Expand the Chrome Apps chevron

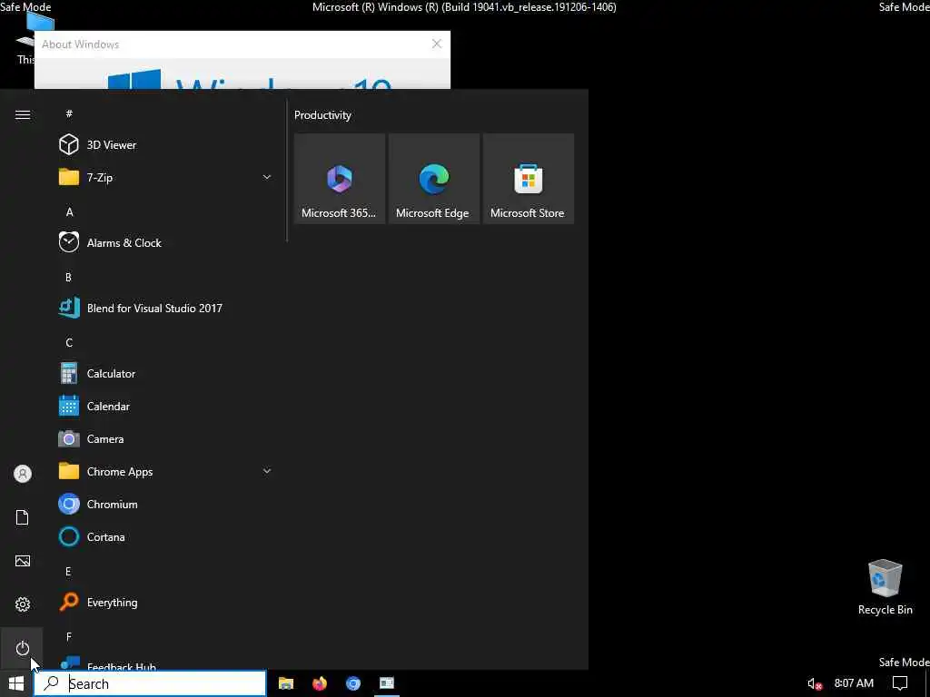267,471
